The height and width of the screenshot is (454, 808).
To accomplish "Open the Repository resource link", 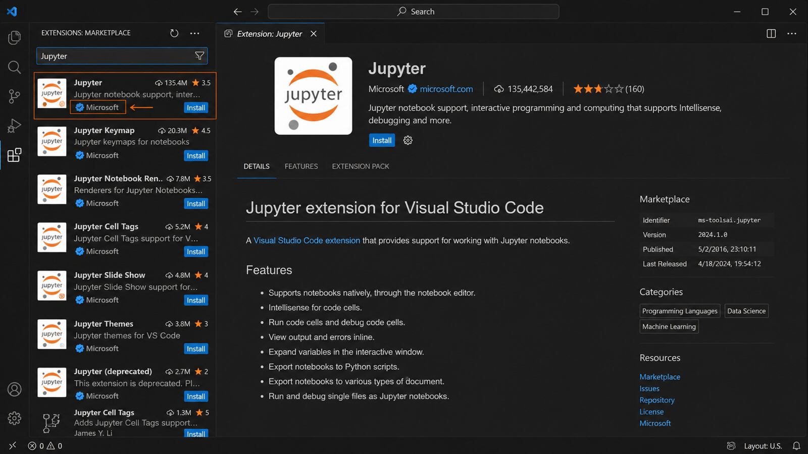I will [x=657, y=400].
